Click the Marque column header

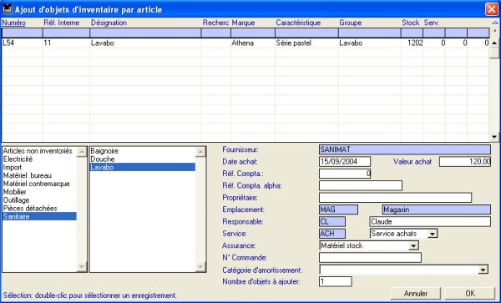click(243, 23)
